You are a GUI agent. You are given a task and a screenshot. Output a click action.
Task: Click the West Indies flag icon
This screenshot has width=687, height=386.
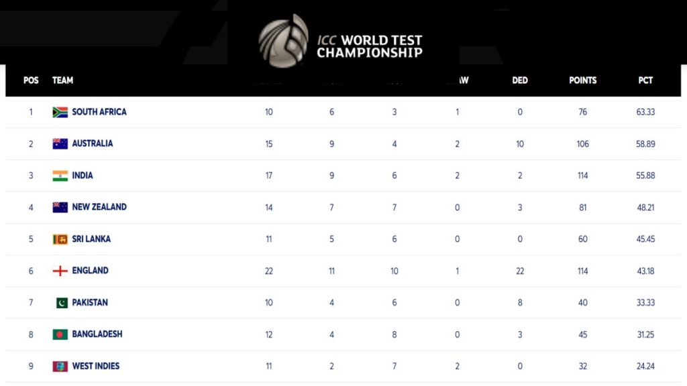click(x=60, y=367)
